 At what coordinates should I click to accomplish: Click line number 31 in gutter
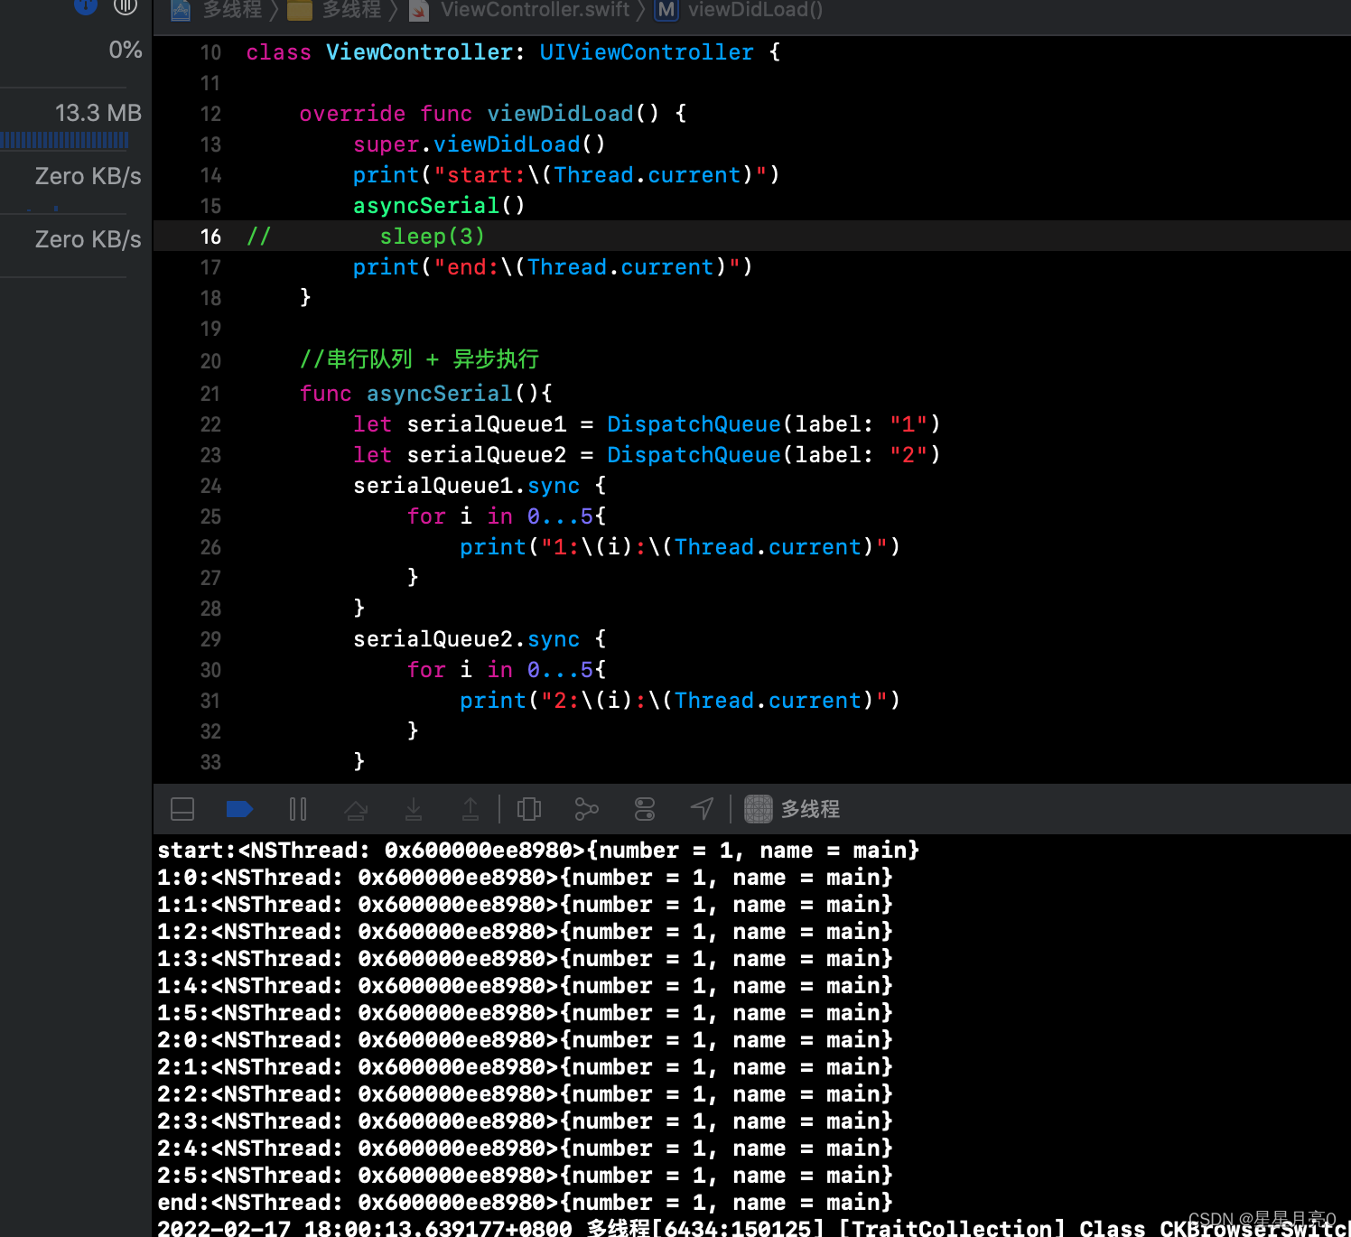210,701
